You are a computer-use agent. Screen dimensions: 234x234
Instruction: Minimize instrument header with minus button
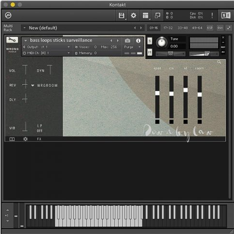[x=223, y=42]
